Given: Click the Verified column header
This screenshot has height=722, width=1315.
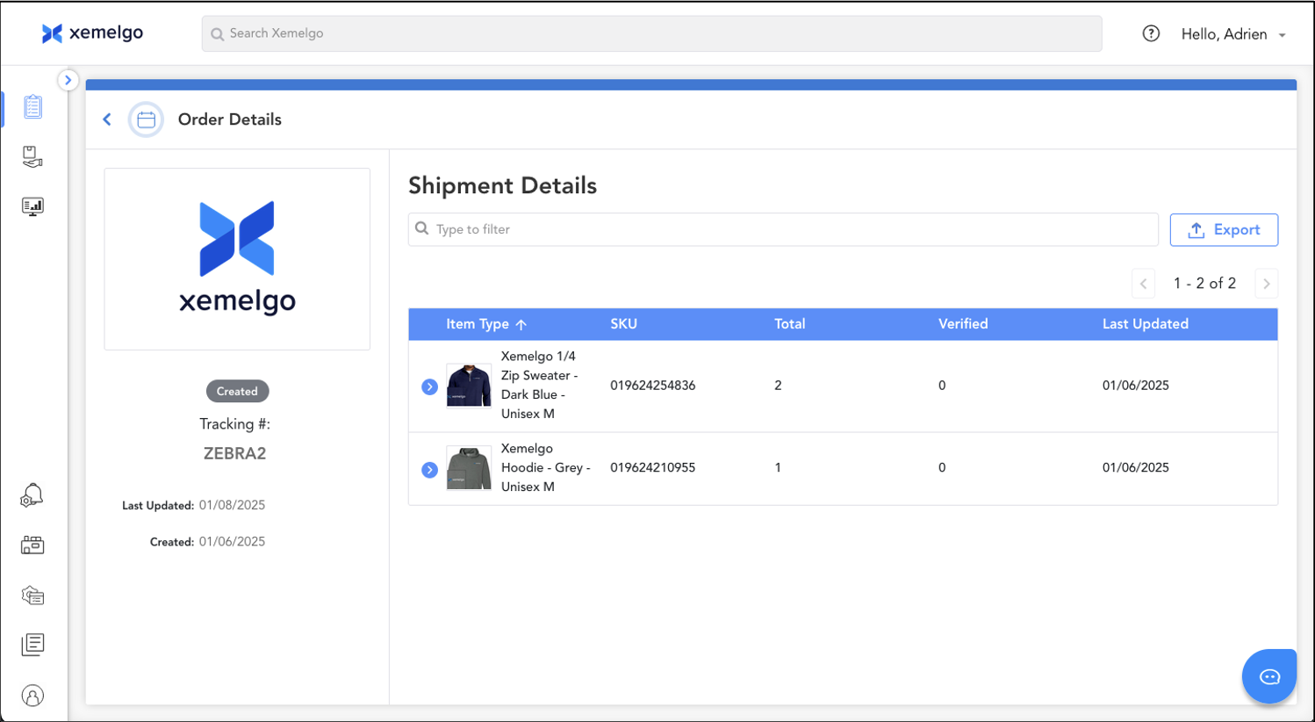Looking at the screenshot, I should pos(963,324).
